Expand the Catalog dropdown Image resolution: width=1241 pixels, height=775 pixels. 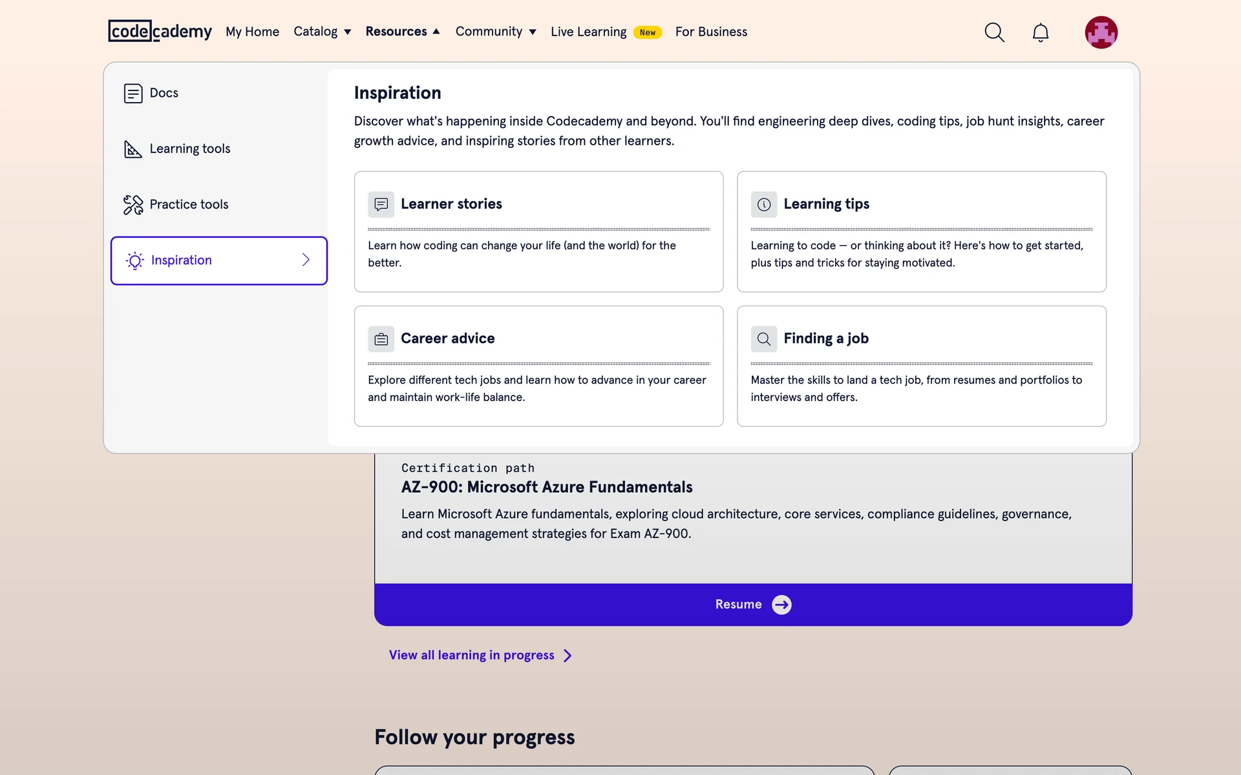click(322, 32)
